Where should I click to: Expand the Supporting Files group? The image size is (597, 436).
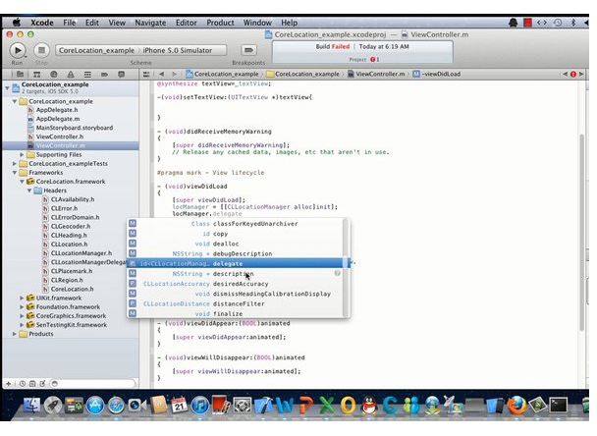[x=22, y=155]
